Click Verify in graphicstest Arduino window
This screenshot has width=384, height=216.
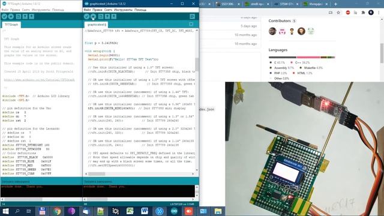86,16
